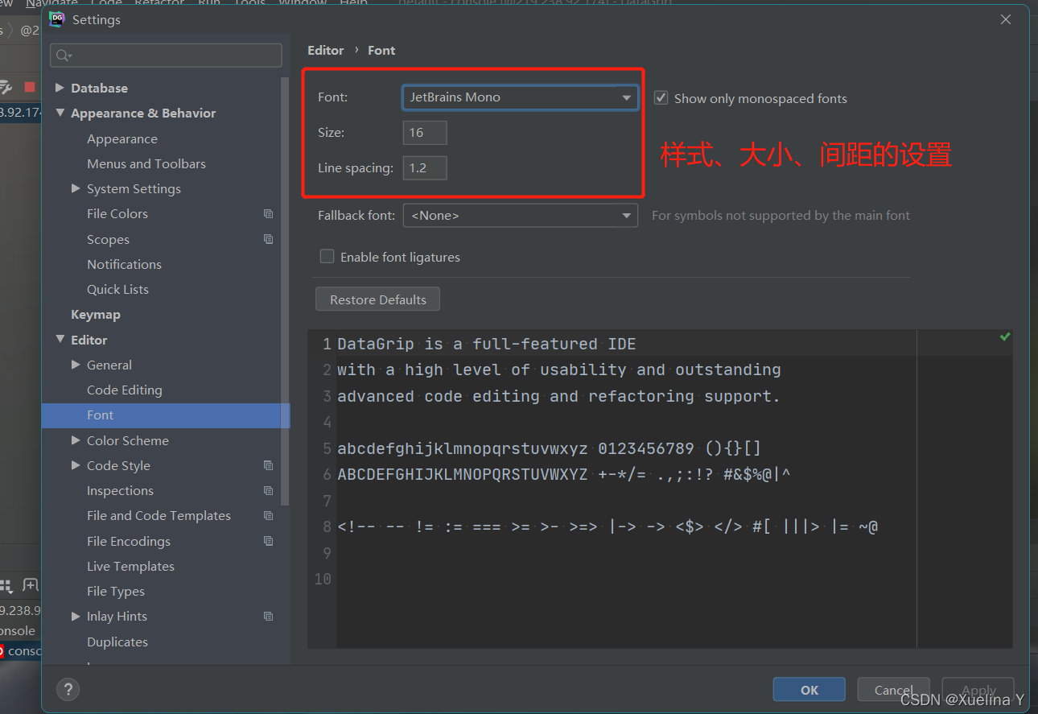The image size is (1038, 714).
Task: Click the Apply button
Action: click(978, 690)
